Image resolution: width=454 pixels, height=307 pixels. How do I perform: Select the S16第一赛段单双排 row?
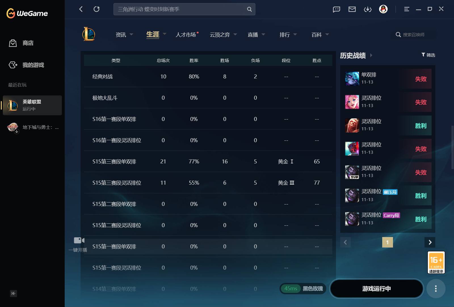click(x=208, y=119)
